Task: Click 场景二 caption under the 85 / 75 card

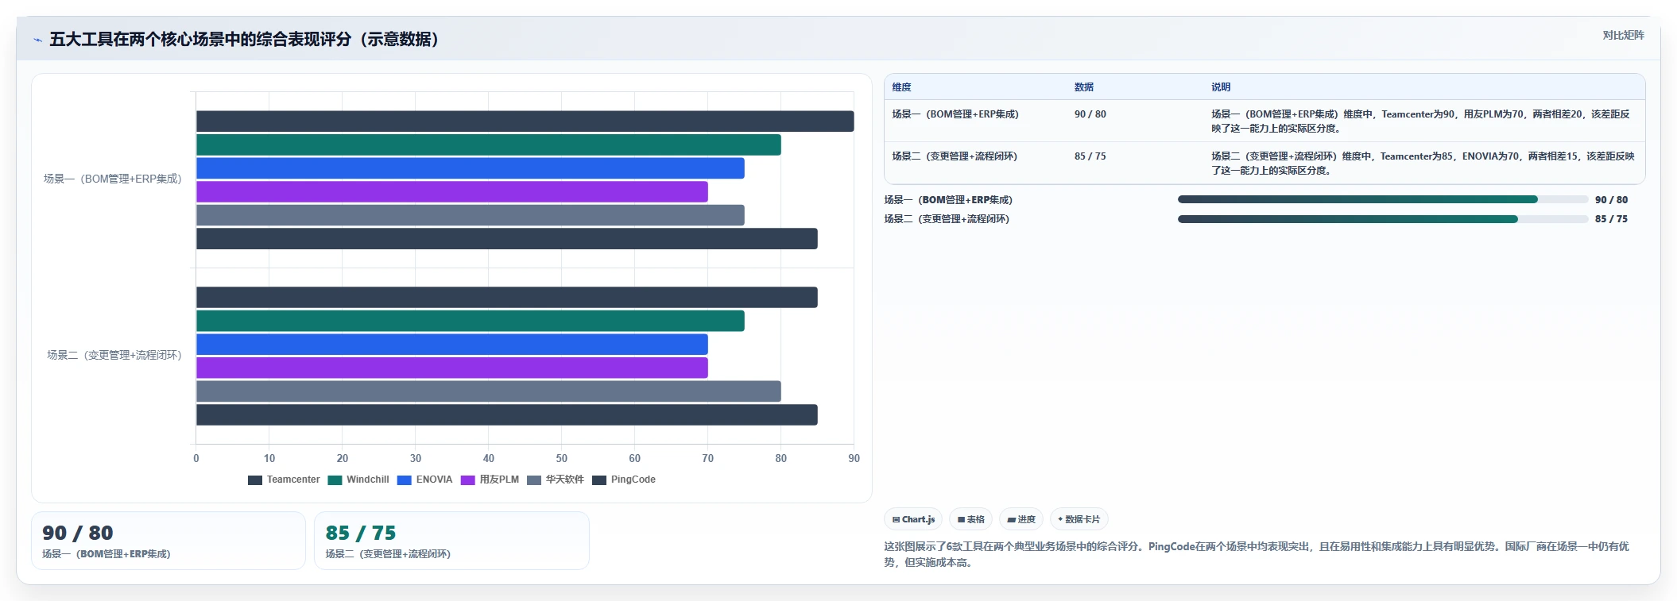Action: pos(388,554)
